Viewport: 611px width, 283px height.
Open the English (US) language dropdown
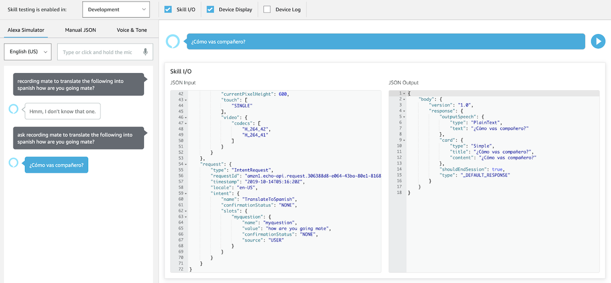pos(27,52)
